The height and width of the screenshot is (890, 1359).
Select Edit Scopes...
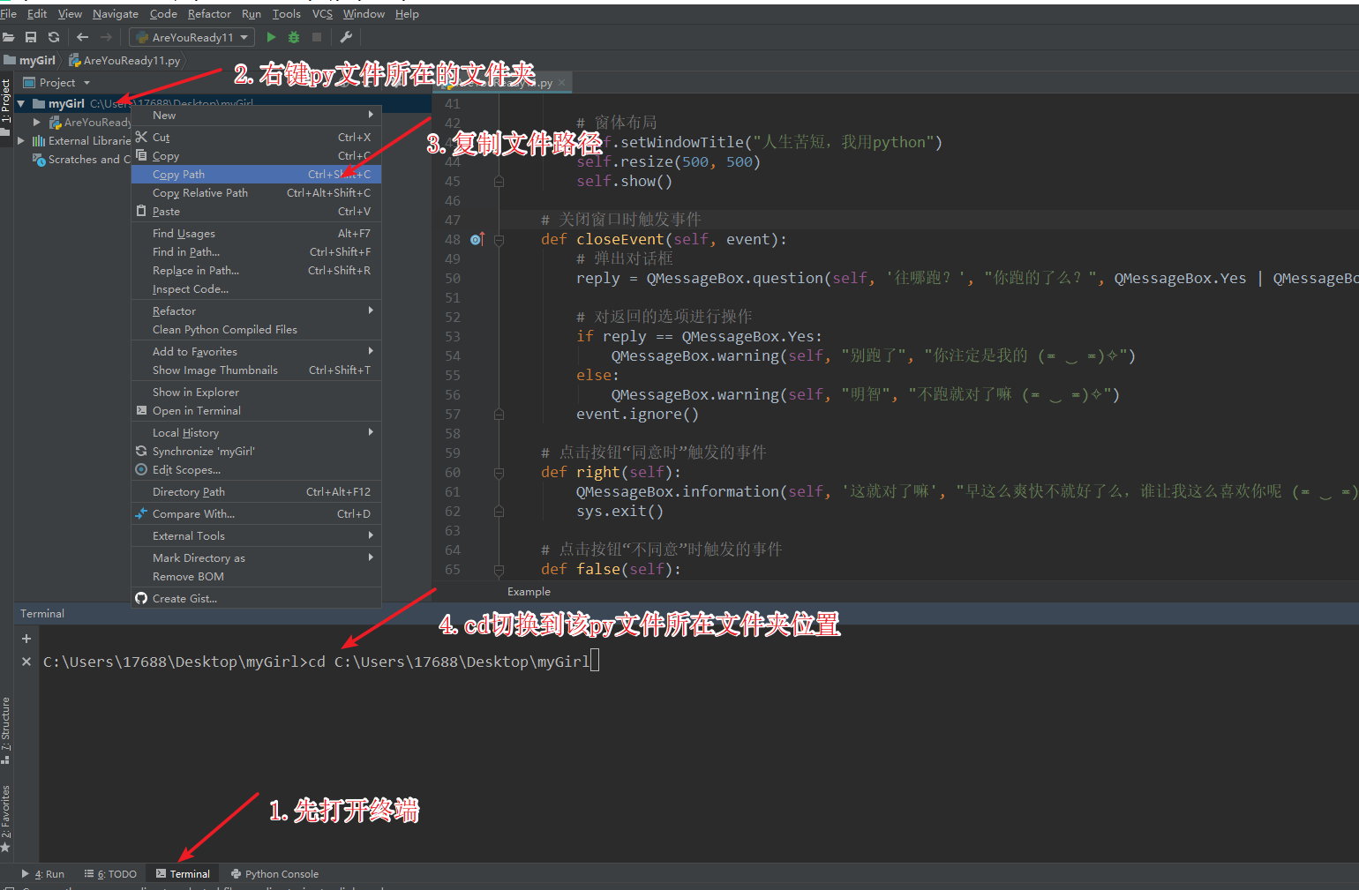click(x=256, y=469)
